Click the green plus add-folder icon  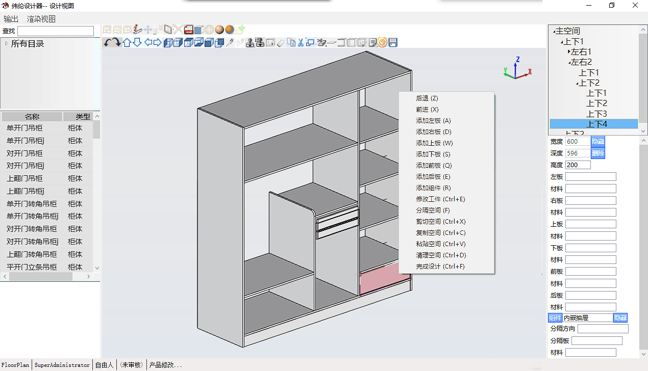pos(240,30)
